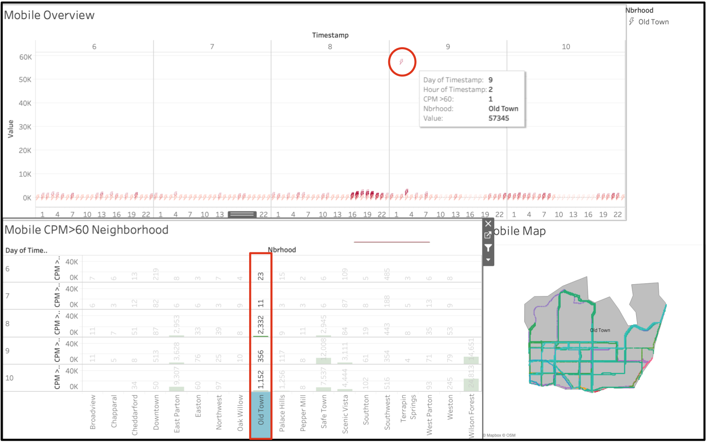Select the Scenic Vista neighborhood label
The height and width of the screenshot is (442, 707).
345,414
